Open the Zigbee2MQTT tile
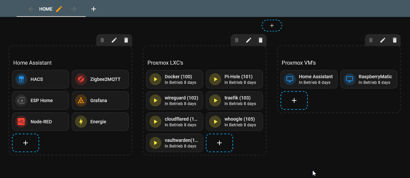 100,79
